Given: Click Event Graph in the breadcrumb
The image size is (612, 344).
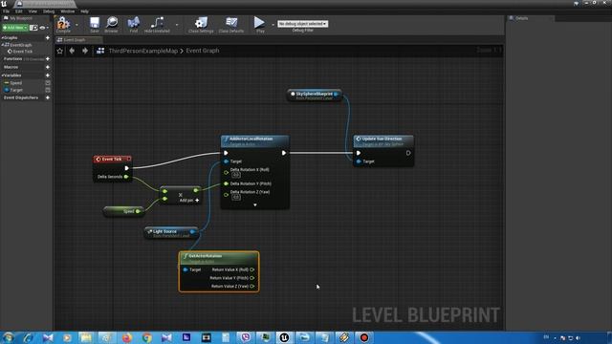Looking at the screenshot, I should click(x=202, y=51).
